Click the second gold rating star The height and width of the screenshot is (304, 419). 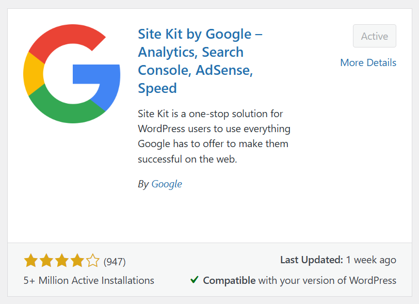(x=46, y=261)
